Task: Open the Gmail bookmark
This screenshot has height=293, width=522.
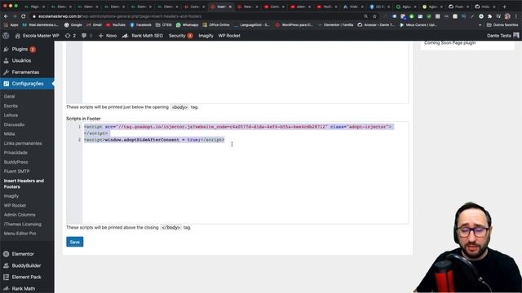Action: 94,25
